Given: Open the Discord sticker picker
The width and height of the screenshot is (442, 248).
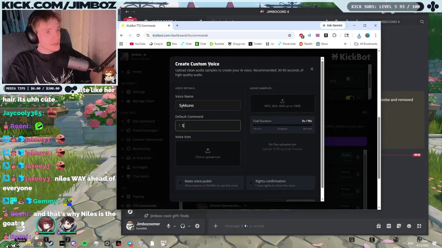Looking at the screenshot, I should tap(399, 226).
